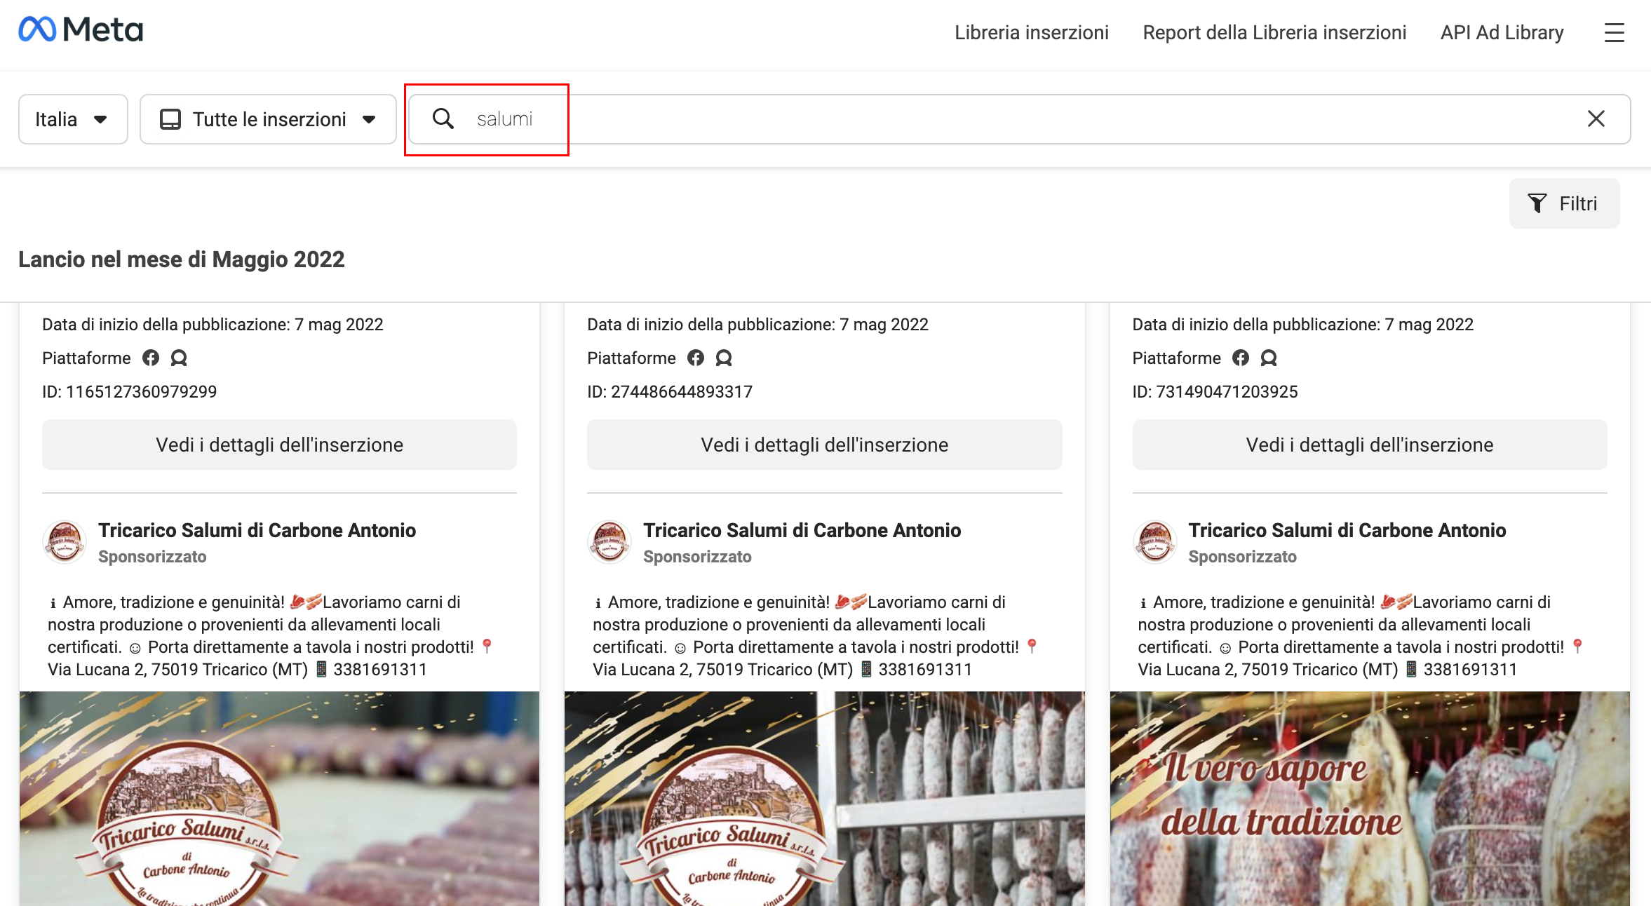Click the Tricarico Salumi avatar in the first card
1651x906 pixels.
point(65,541)
